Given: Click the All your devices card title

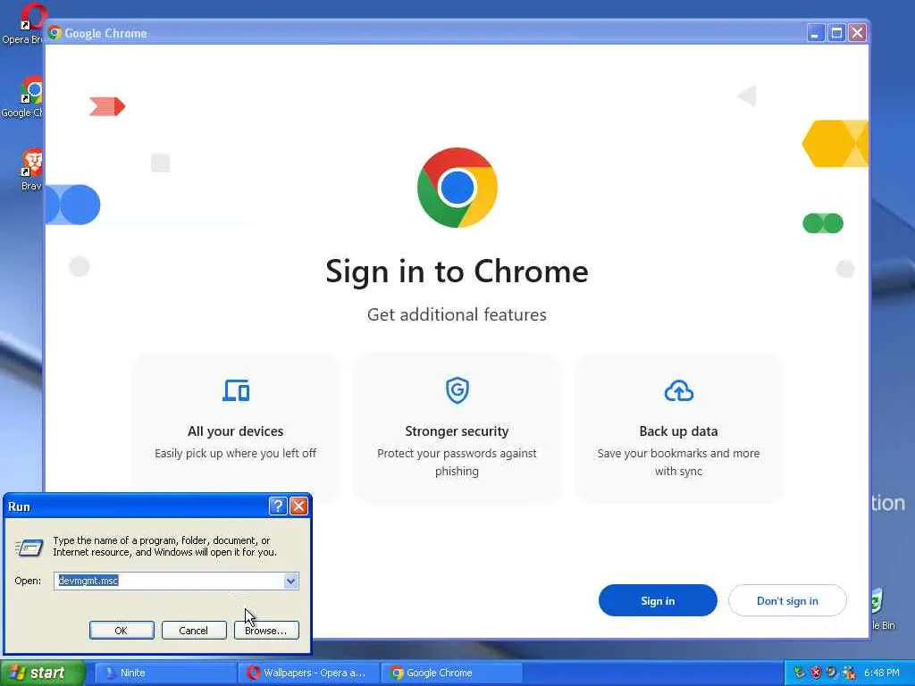Looking at the screenshot, I should coord(236,431).
